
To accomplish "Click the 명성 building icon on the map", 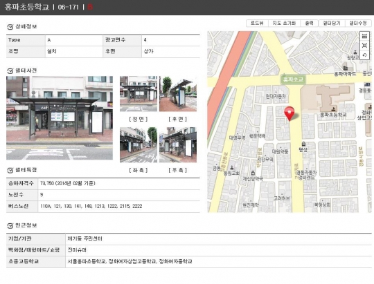I will tap(303, 144).
